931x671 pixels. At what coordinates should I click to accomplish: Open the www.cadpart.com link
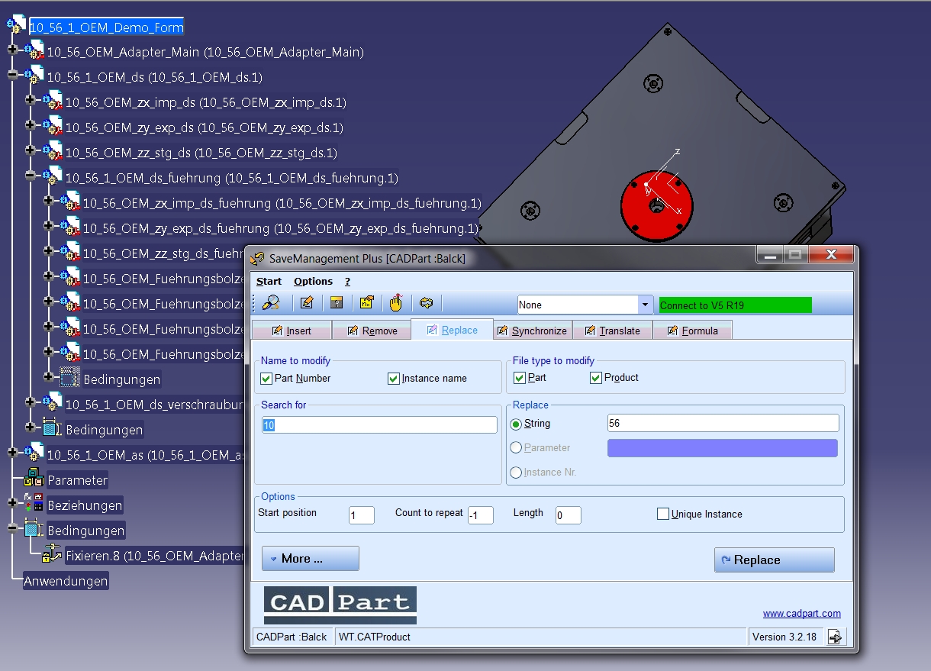point(801,613)
